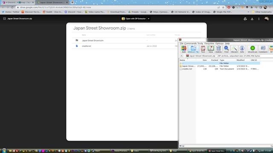This screenshot has width=273, height=153.
Task: Open the Discord bookmark in bookmarks bar
Action: pos(73,12)
